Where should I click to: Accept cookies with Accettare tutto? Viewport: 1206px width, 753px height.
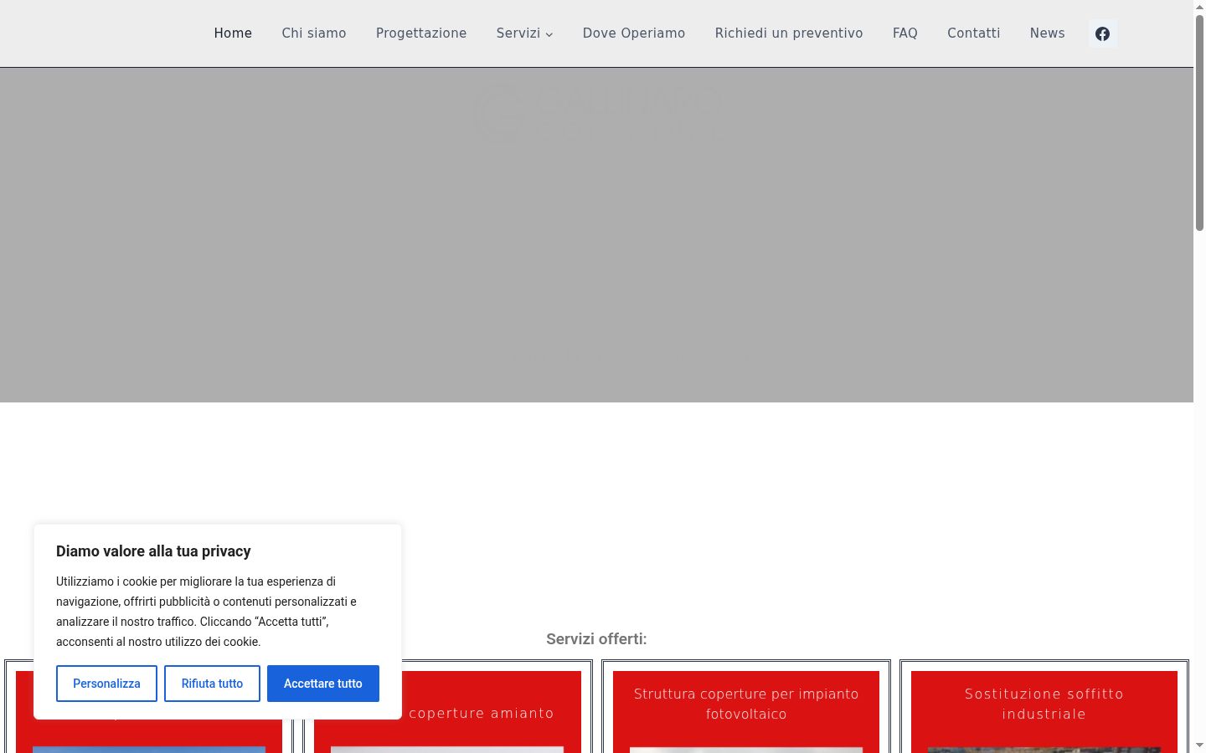click(323, 684)
